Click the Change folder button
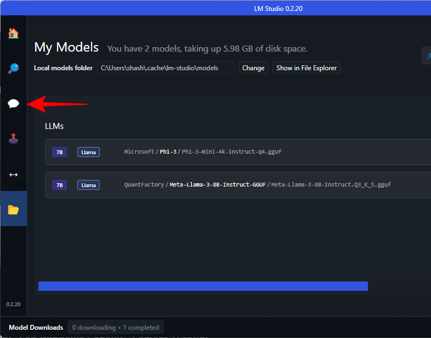 253,68
